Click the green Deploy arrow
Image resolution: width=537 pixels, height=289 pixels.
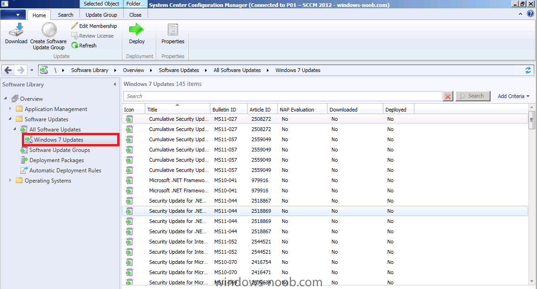[137, 30]
